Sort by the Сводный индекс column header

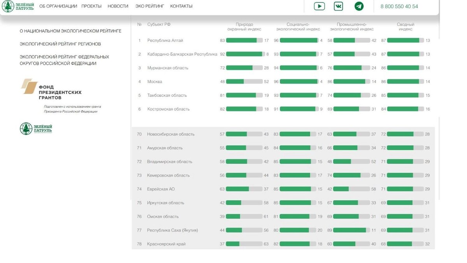[x=406, y=26]
